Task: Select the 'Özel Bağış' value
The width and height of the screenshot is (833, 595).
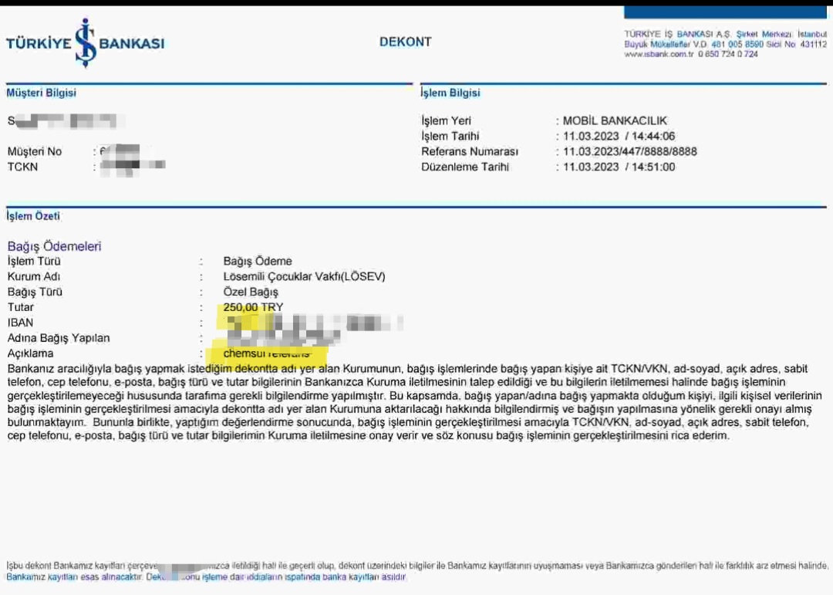Action: tap(251, 292)
